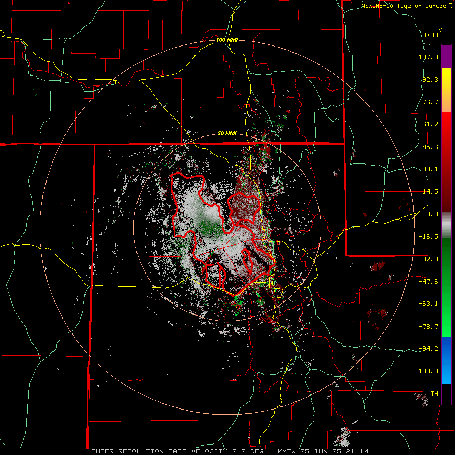Click the 107.8 velocity scale value
The width and height of the screenshot is (455, 455).
coord(428,57)
